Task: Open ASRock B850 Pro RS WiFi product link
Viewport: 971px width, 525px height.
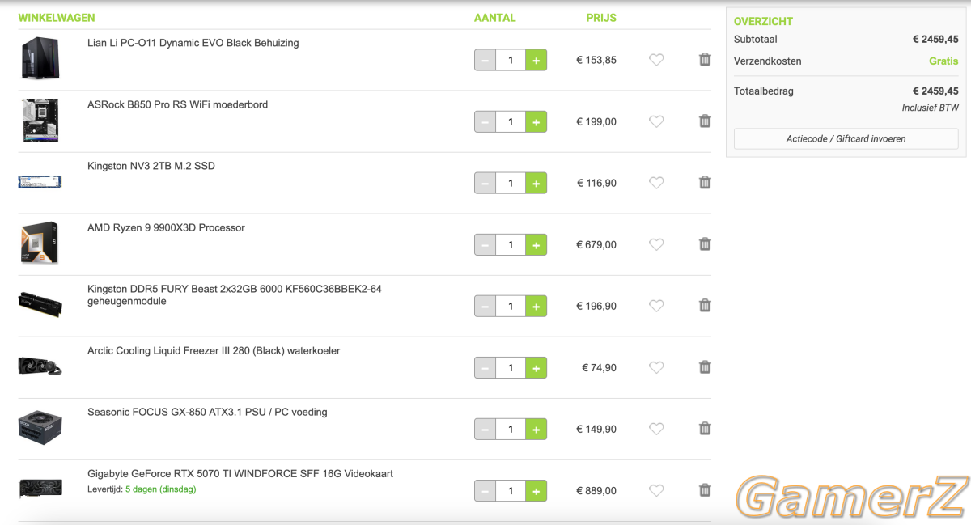Action: coord(177,104)
